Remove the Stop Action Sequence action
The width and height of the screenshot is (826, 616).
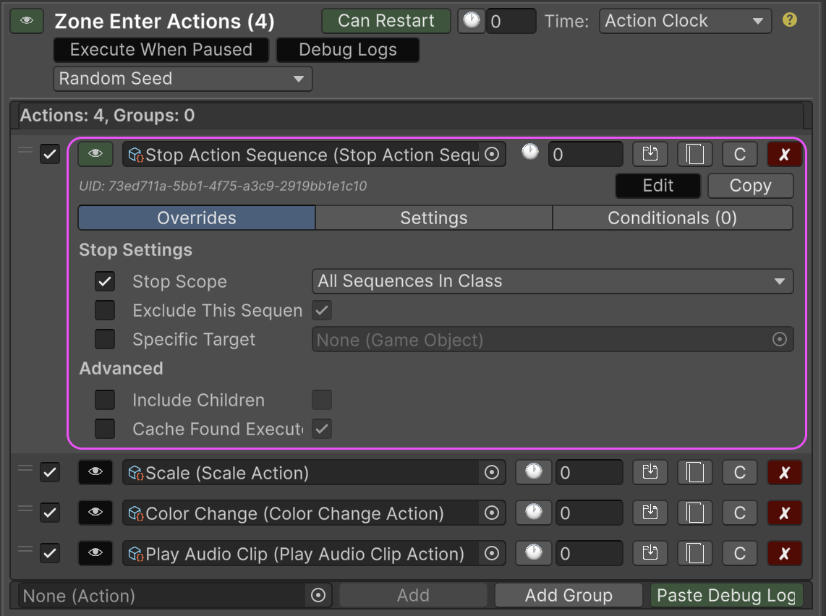click(x=784, y=155)
